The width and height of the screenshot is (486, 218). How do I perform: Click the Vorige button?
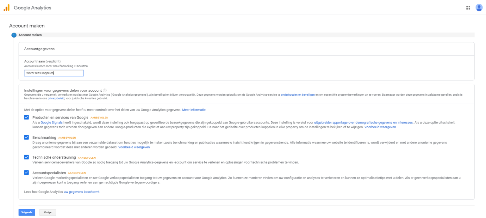(47, 212)
